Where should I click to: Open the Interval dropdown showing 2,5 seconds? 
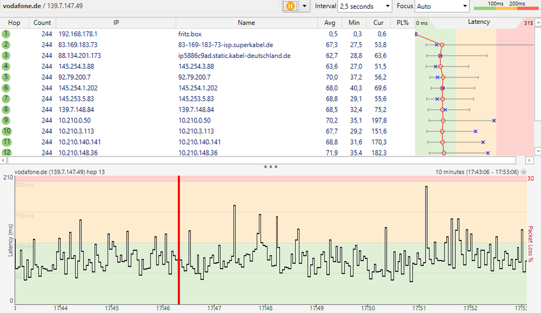364,6
